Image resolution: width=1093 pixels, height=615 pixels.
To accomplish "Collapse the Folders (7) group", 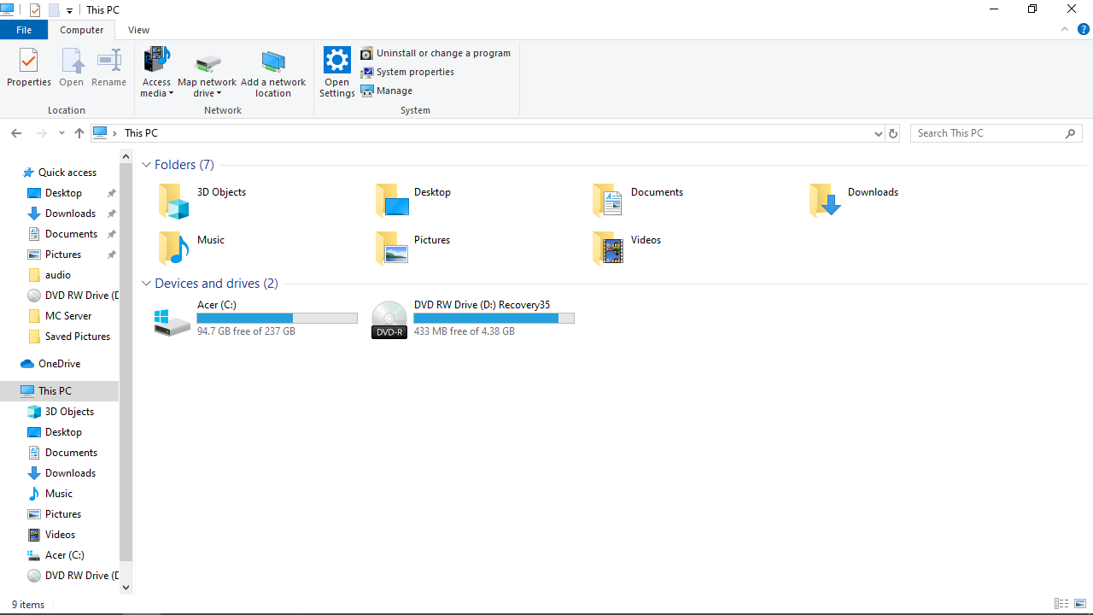I will click(146, 165).
